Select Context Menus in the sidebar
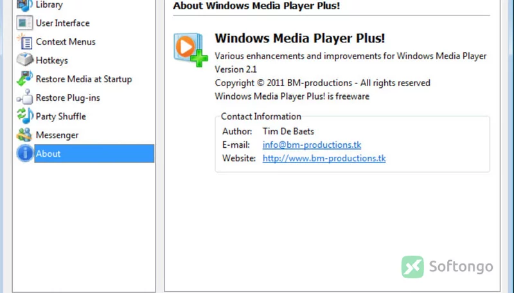This screenshot has width=514, height=293. click(x=66, y=42)
